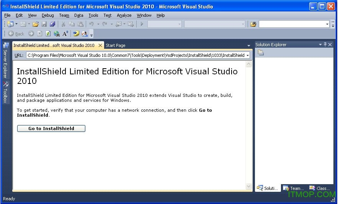Open the Analyze menu

click(124, 15)
